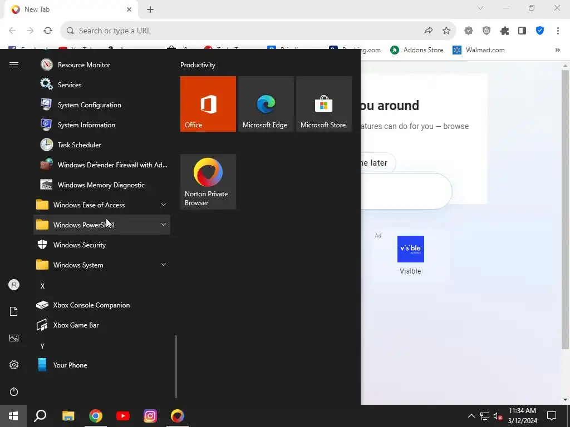570x427 pixels.
Task: Open File Explorer from taskbar
Action: click(68, 416)
